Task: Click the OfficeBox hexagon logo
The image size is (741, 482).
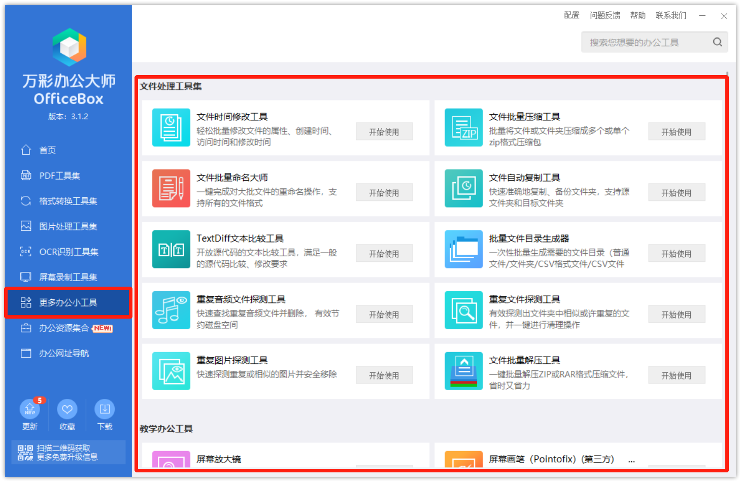Action: (69, 47)
